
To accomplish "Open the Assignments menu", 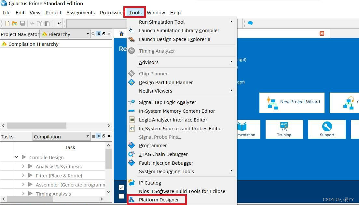I will [80, 13].
